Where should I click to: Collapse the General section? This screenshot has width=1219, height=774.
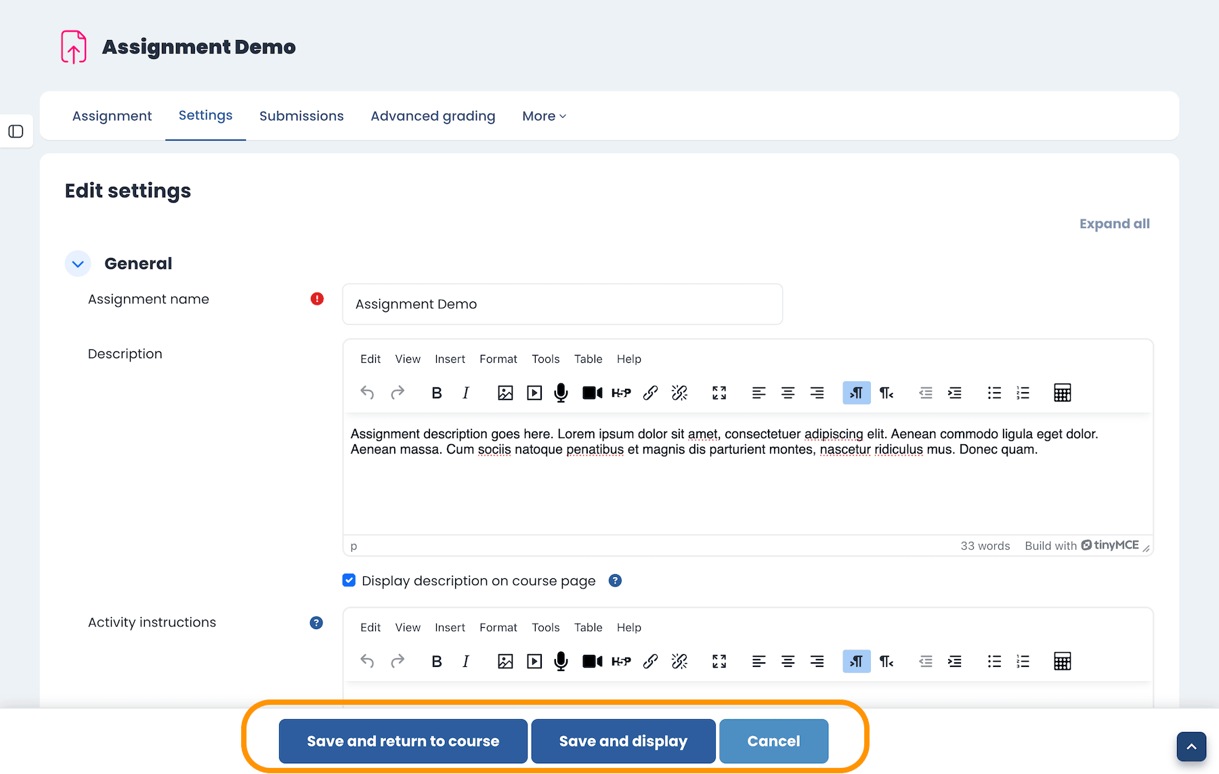click(x=78, y=264)
